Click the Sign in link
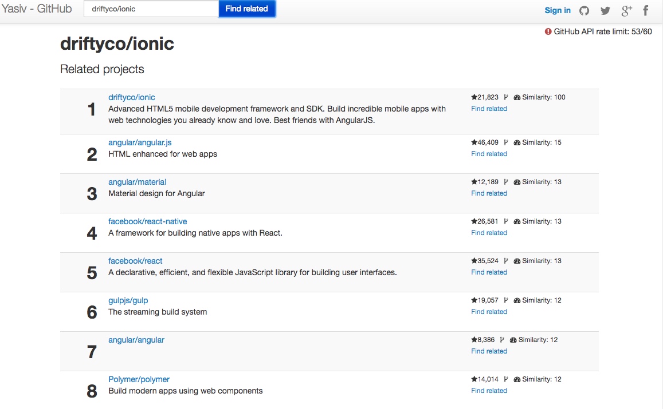Viewport: 663px width, 409px height. tap(558, 10)
